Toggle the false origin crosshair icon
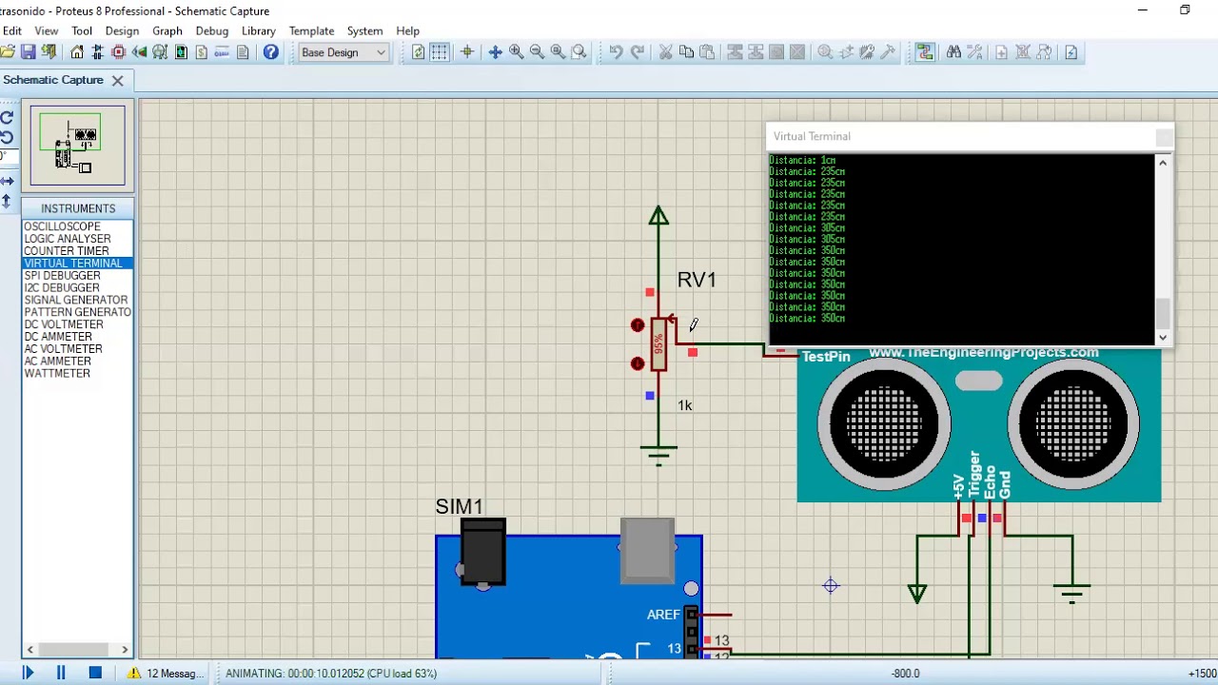 coord(467,52)
